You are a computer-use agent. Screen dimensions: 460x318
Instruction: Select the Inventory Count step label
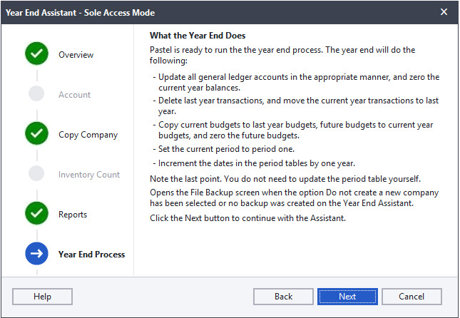(89, 175)
